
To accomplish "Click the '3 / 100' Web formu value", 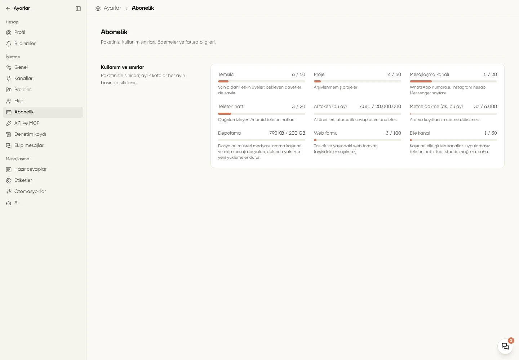I will [x=393, y=133].
